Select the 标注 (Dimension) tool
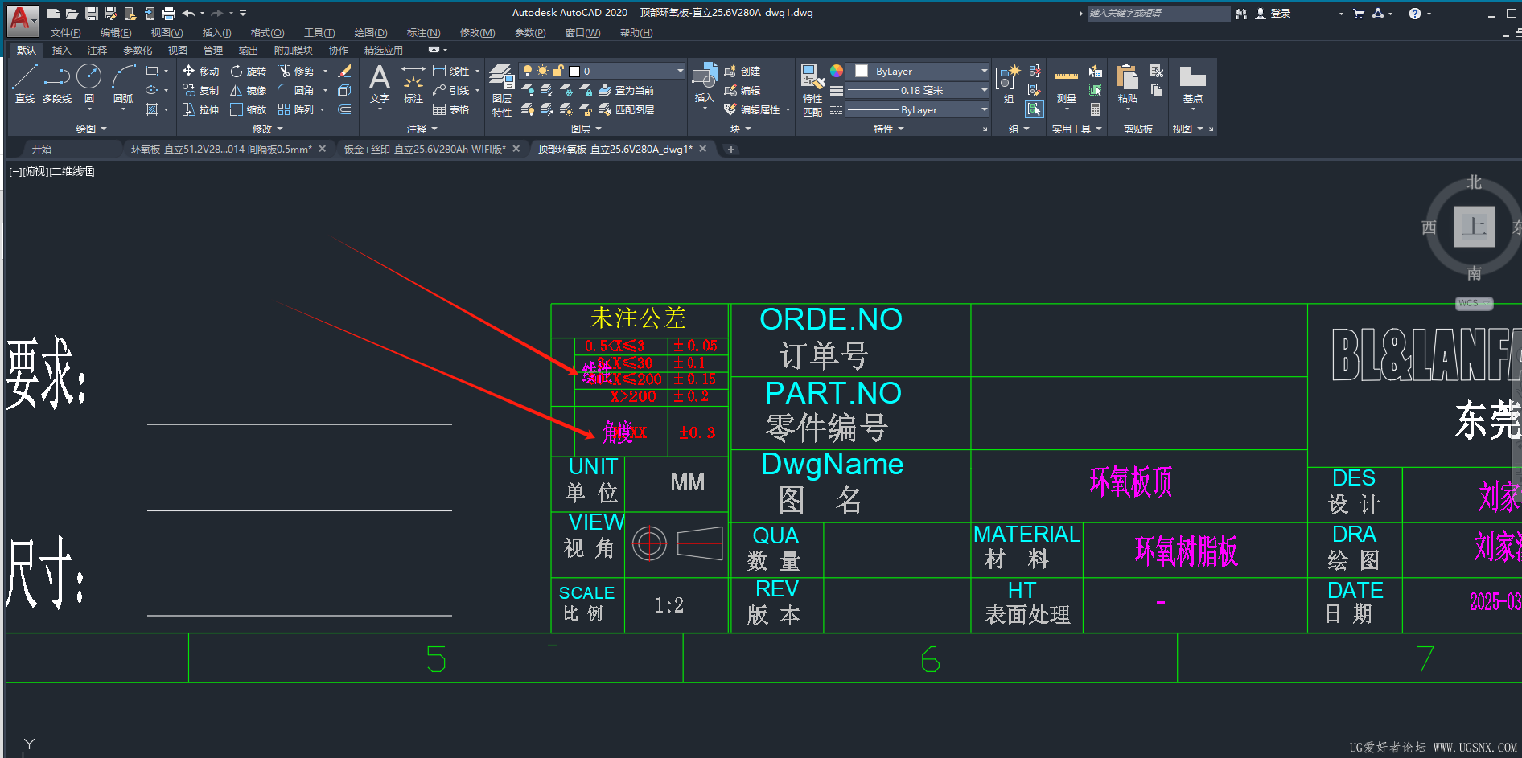The image size is (1522, 758). pyautogui.click(x=413, y=84)
